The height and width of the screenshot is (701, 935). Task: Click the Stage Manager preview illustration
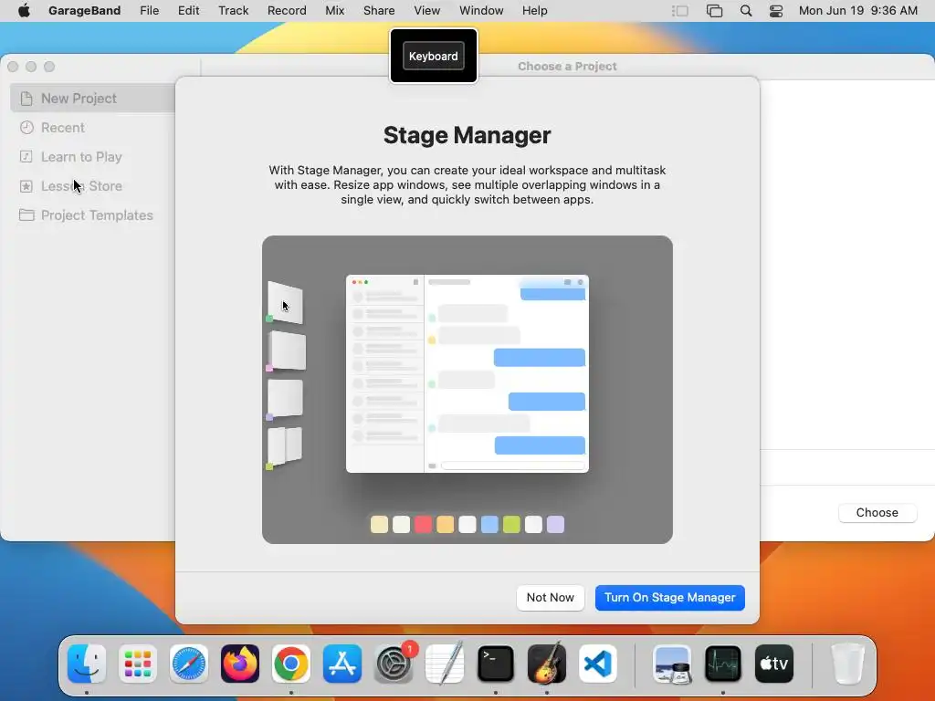coord(467,389)
